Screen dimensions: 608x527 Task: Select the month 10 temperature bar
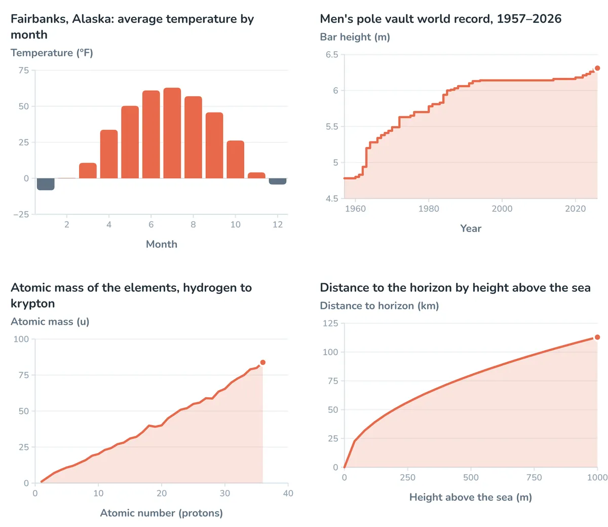click(236, 160)
